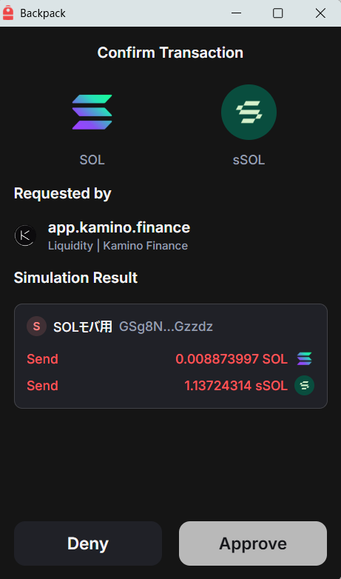Viewport: 341px width, 579px height.
Task: Click the Backpack app icon in title bar
Action: click(8, 13)
